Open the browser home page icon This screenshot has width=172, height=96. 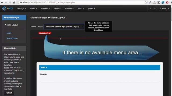point(14,2)
